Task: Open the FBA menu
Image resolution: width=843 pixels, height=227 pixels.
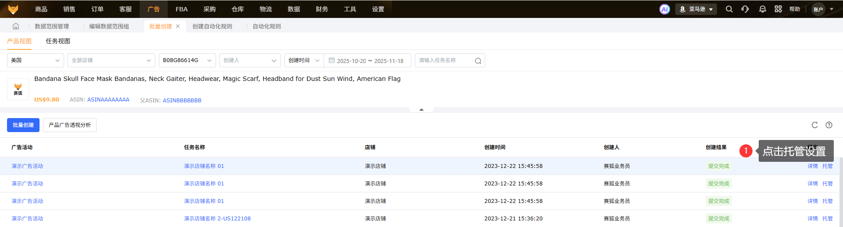Action: [181, 9]
